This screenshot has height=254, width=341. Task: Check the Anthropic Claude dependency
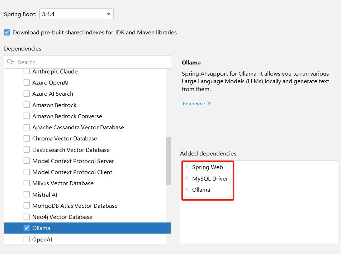(x=27, y=72)
